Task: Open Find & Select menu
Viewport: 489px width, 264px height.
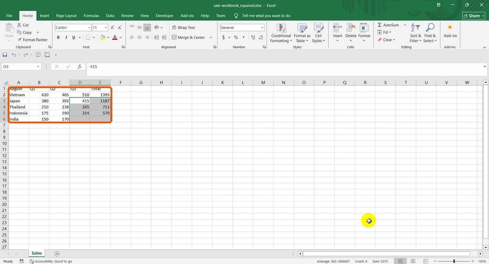Action: coord(430,33)
